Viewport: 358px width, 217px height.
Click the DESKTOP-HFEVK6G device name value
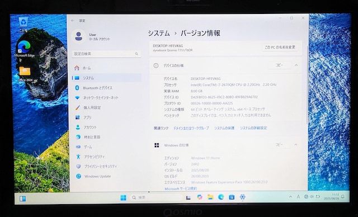205,78
